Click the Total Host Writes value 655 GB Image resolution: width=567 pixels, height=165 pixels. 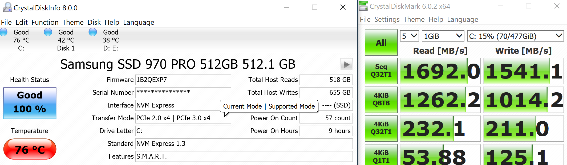[x=326, y=93]
